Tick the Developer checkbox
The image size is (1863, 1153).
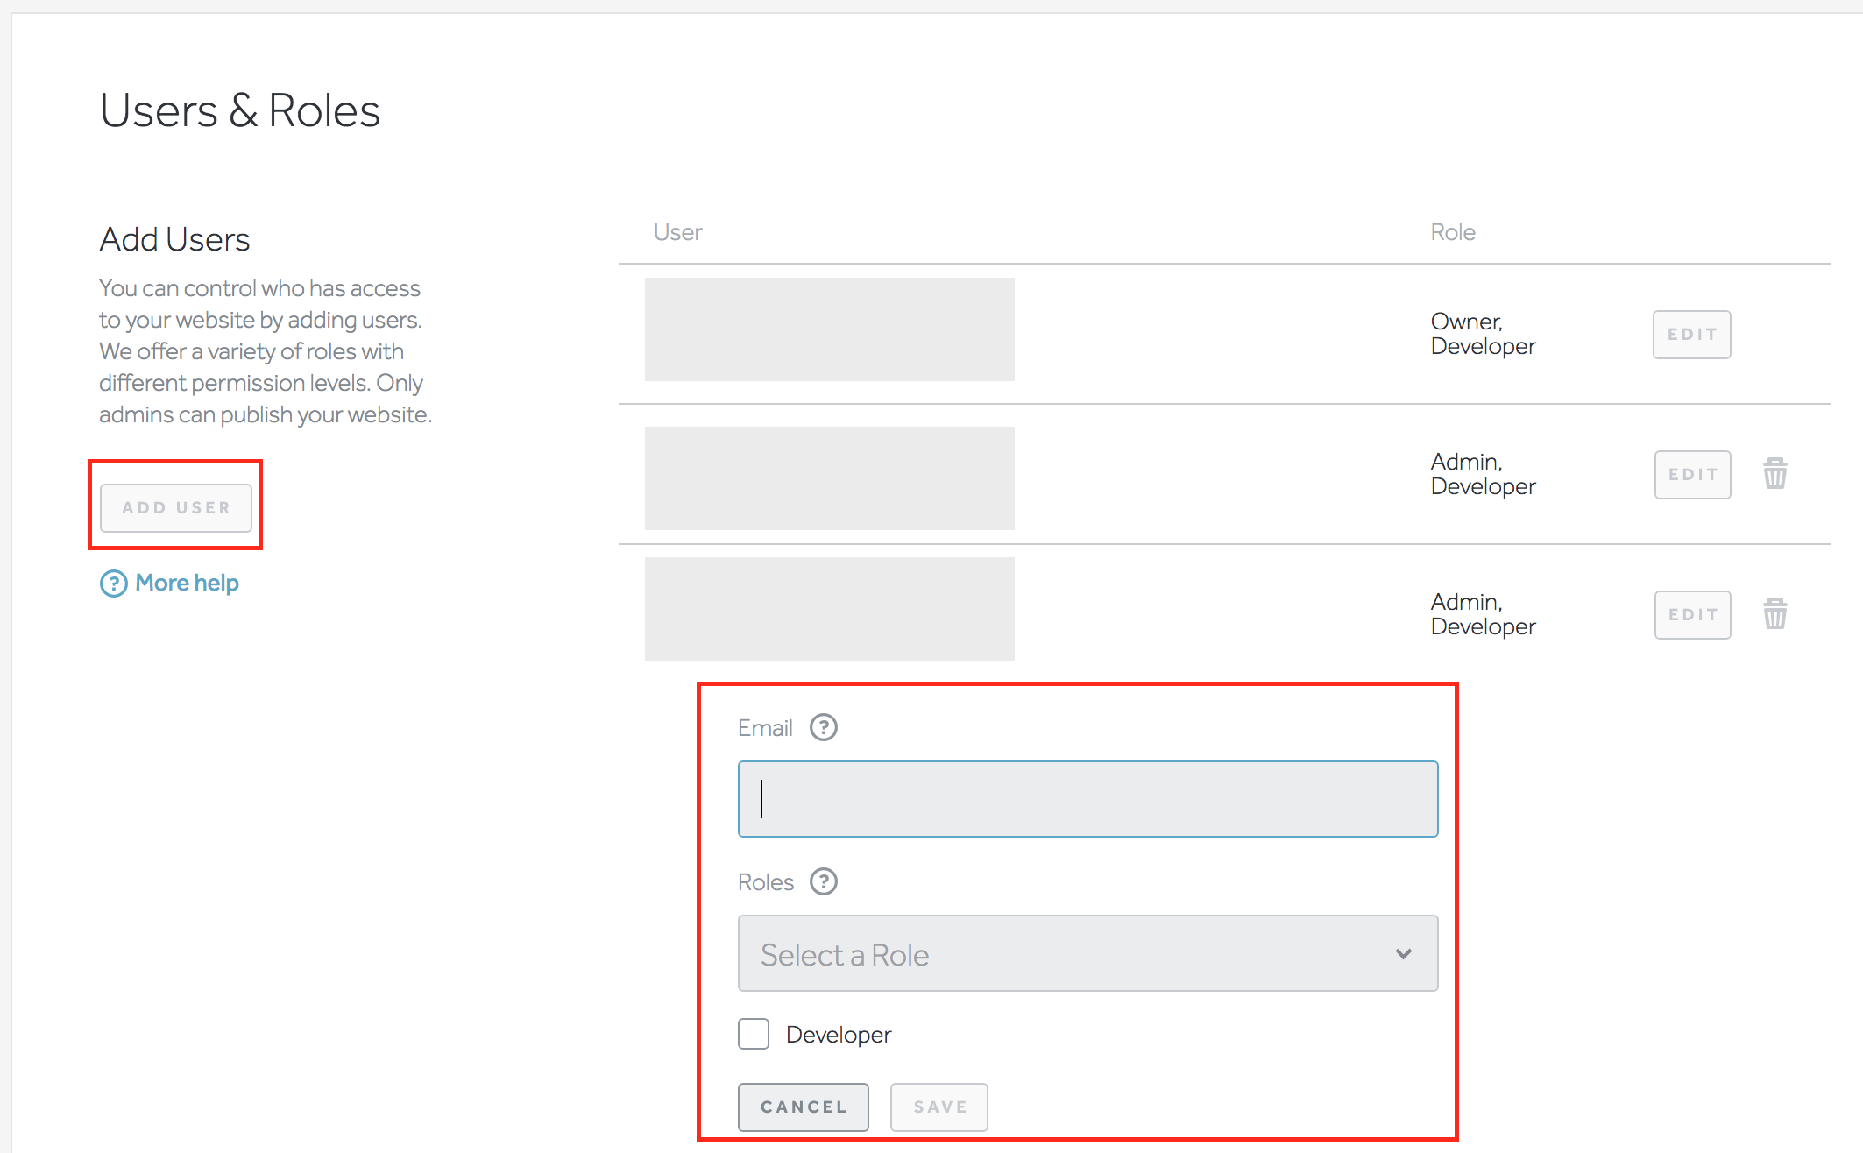click(754, 1034)
